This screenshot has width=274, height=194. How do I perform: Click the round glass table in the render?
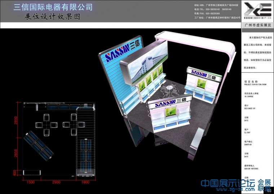pos(169,87)
